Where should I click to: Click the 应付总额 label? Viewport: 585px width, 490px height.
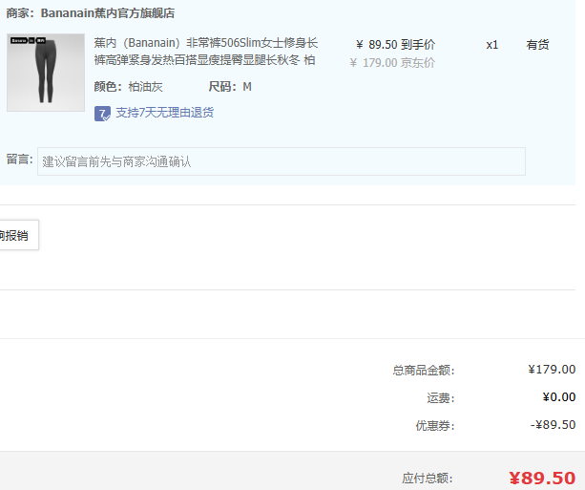[428, 478]
